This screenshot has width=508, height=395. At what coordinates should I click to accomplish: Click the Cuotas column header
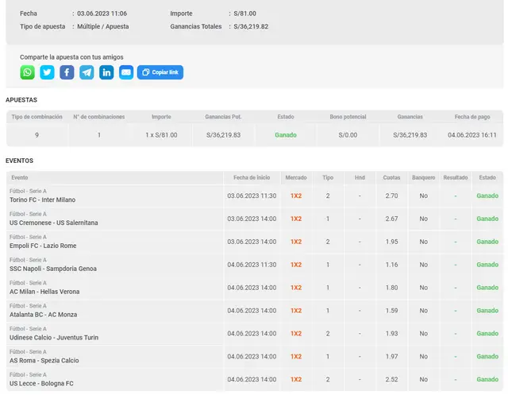point(391,178)
